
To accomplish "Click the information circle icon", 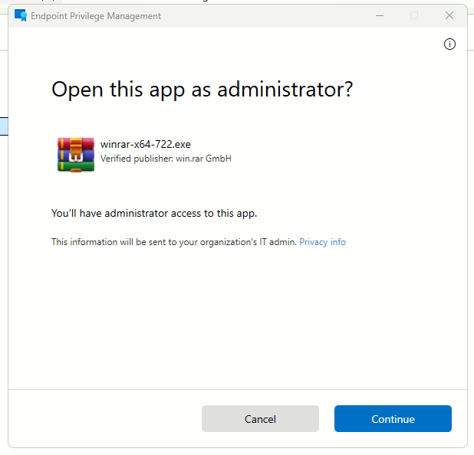I will pyautogui.click(x=449, y=44).
